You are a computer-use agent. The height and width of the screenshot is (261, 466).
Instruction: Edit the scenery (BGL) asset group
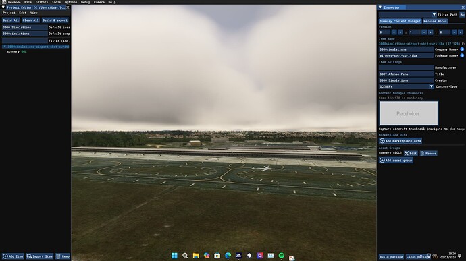pos(411,153)
